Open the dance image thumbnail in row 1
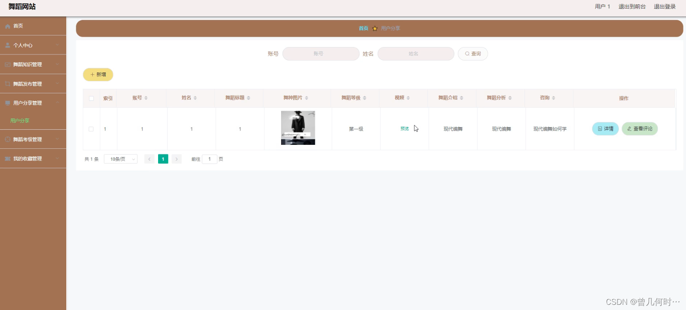 [298, 128]
